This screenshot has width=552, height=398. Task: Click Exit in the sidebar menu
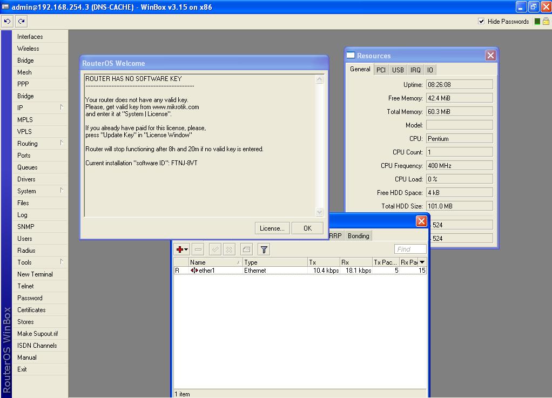pyautogui.click(x=40, y=369)
